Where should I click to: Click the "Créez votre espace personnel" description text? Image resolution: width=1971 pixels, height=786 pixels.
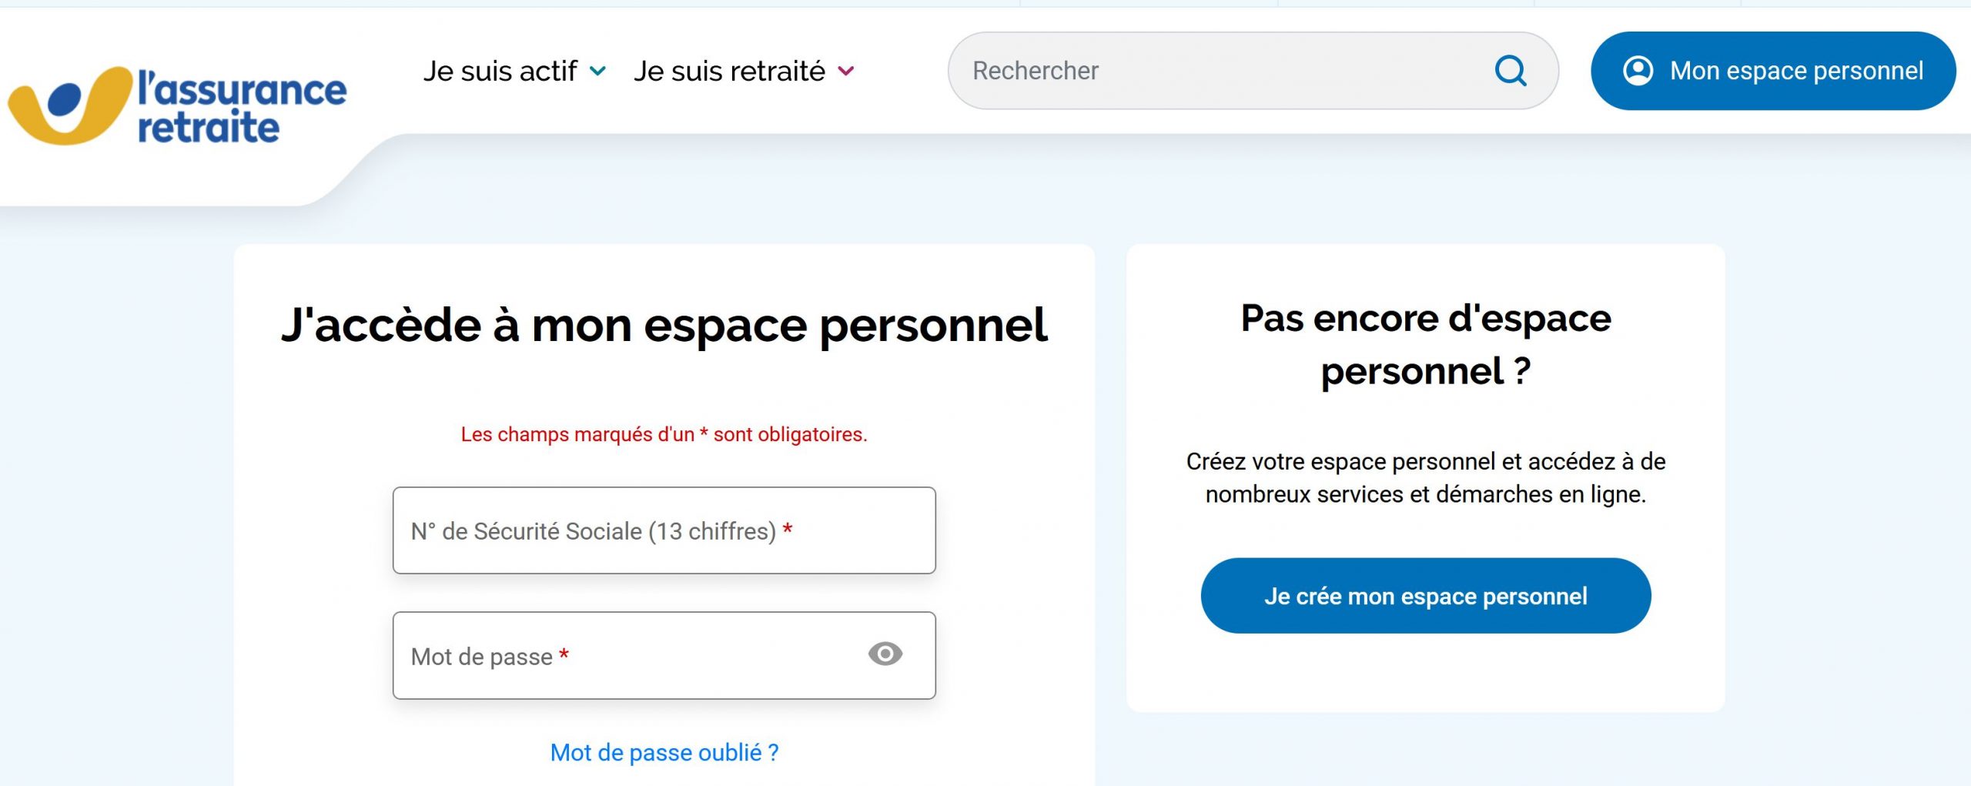(1425, 477)
